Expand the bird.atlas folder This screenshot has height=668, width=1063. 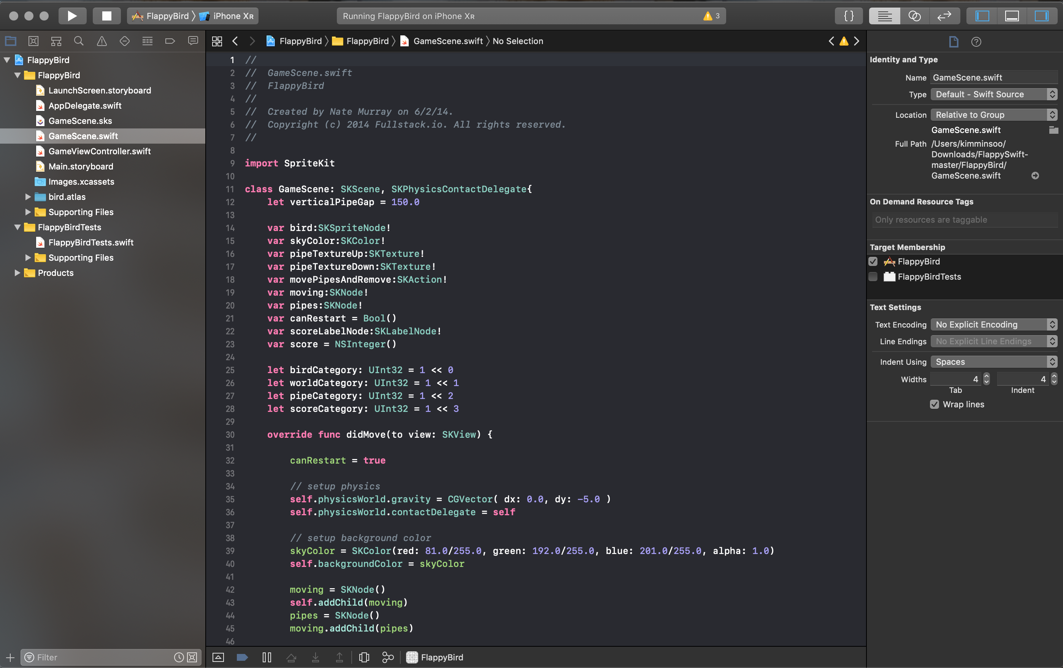(28, 197)
